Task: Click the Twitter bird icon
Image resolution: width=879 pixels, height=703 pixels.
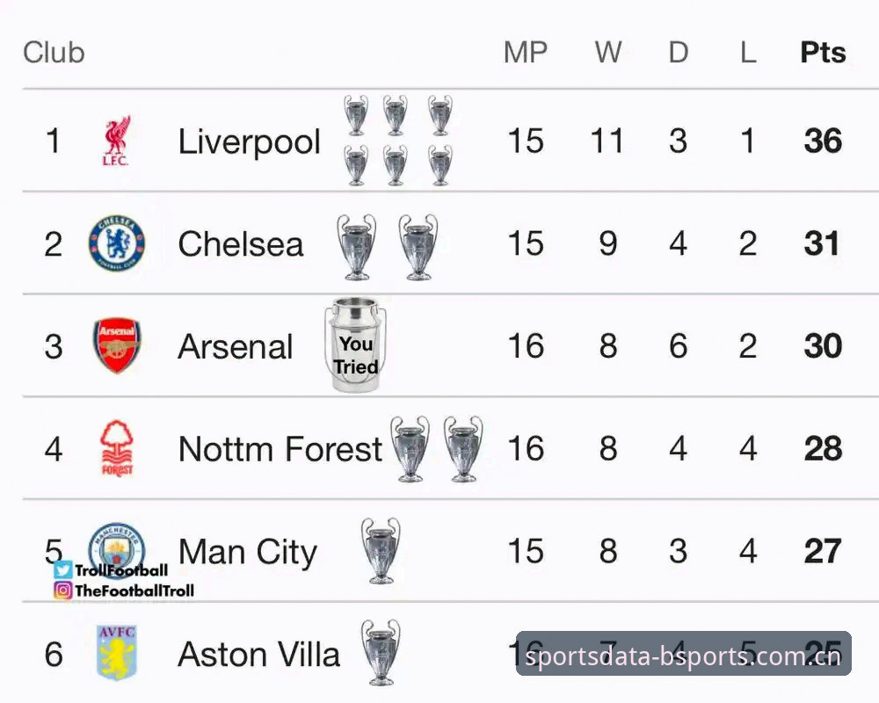Action: coord(62,570)
